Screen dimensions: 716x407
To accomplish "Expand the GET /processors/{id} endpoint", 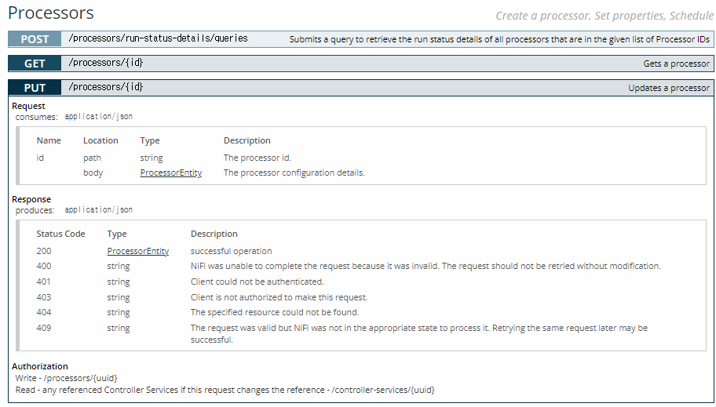I will [x=360, y=64].
